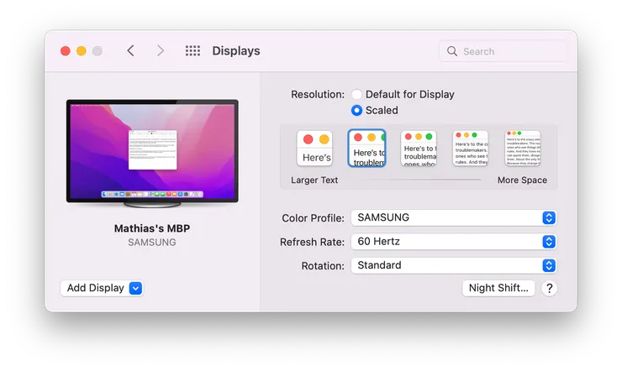
Task: Choose the fourth resolution scaling thumbnail
Action: [x=471, y=148]
